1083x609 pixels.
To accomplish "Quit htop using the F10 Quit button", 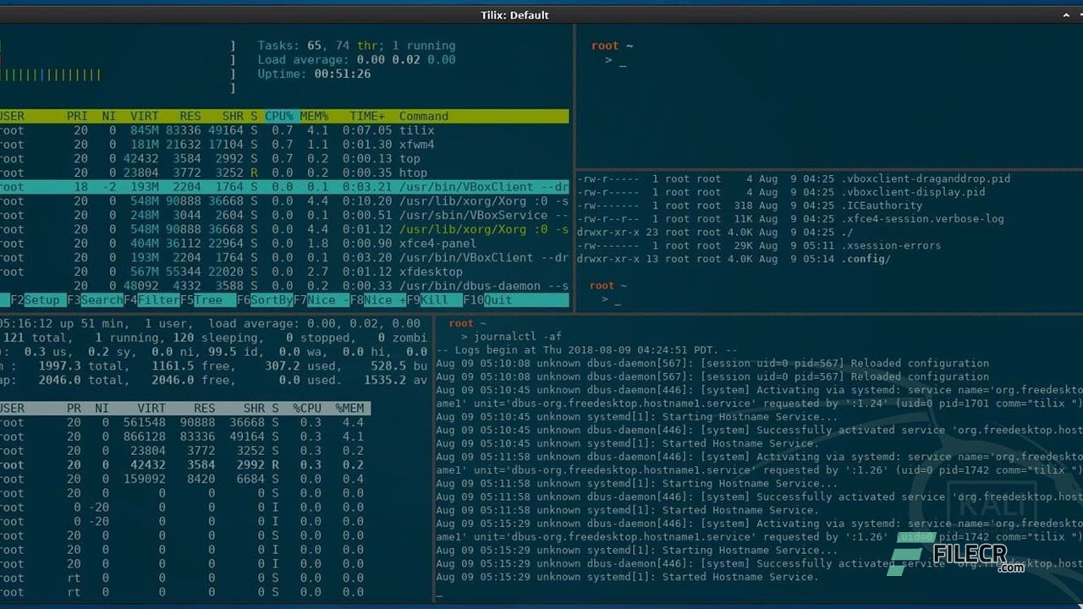I will pyautogui.click(x=487, y=300).
